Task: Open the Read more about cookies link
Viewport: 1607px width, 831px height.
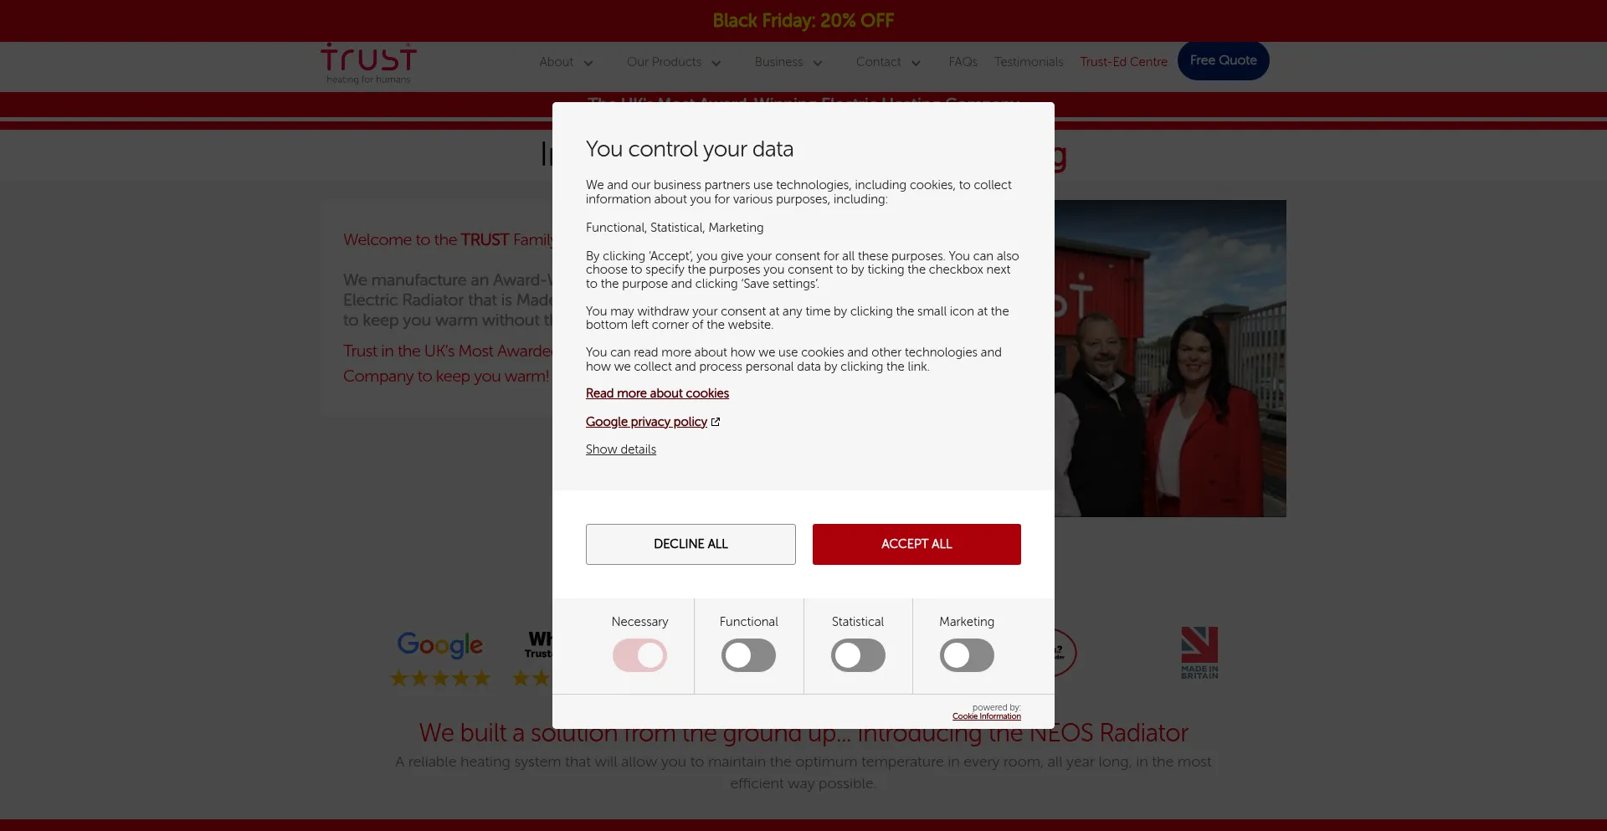Action: pos(657,393)
